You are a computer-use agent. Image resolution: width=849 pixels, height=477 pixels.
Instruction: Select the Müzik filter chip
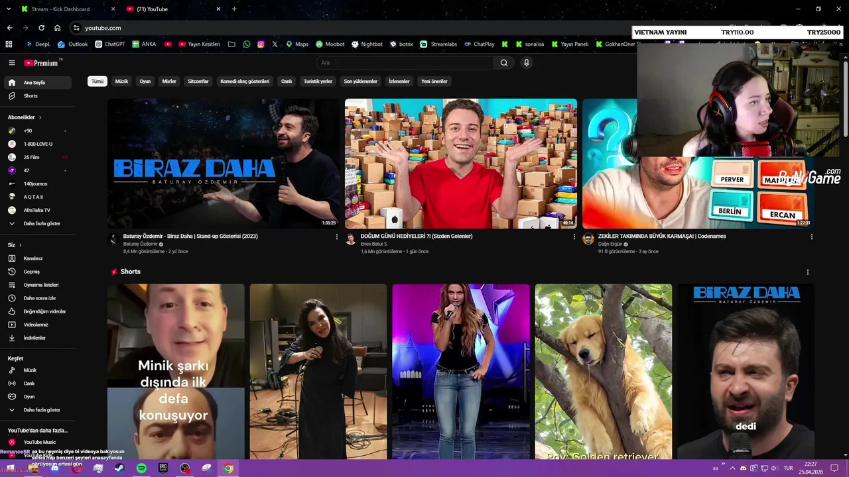coord(121,81)
